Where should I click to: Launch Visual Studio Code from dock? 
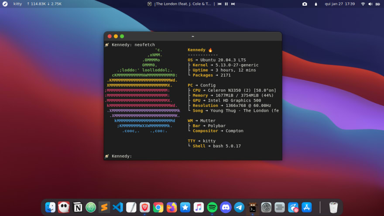point(118,207)
